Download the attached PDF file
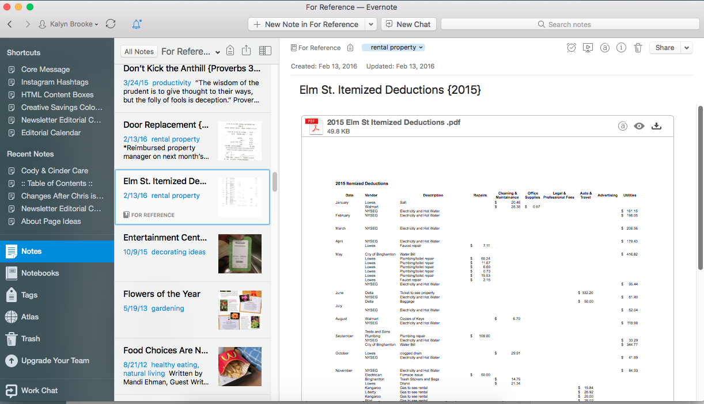The height and width of the screenshot is (404, 704). tap(656, 125)
